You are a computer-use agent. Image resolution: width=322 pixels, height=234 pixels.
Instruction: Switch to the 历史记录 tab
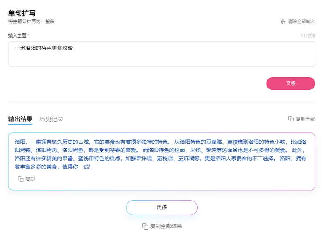(x=51, y=119)
